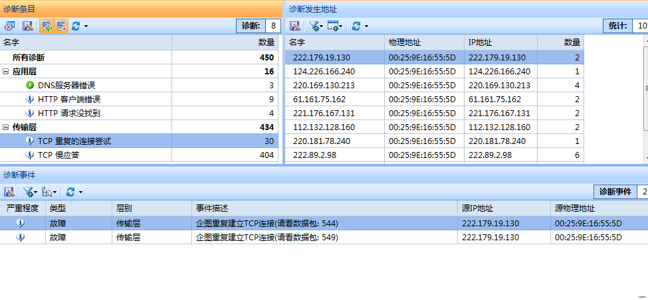Screen dimensions: 648x300
Task: Sort events by 源IP地址 column
Action: click(504, 208)
